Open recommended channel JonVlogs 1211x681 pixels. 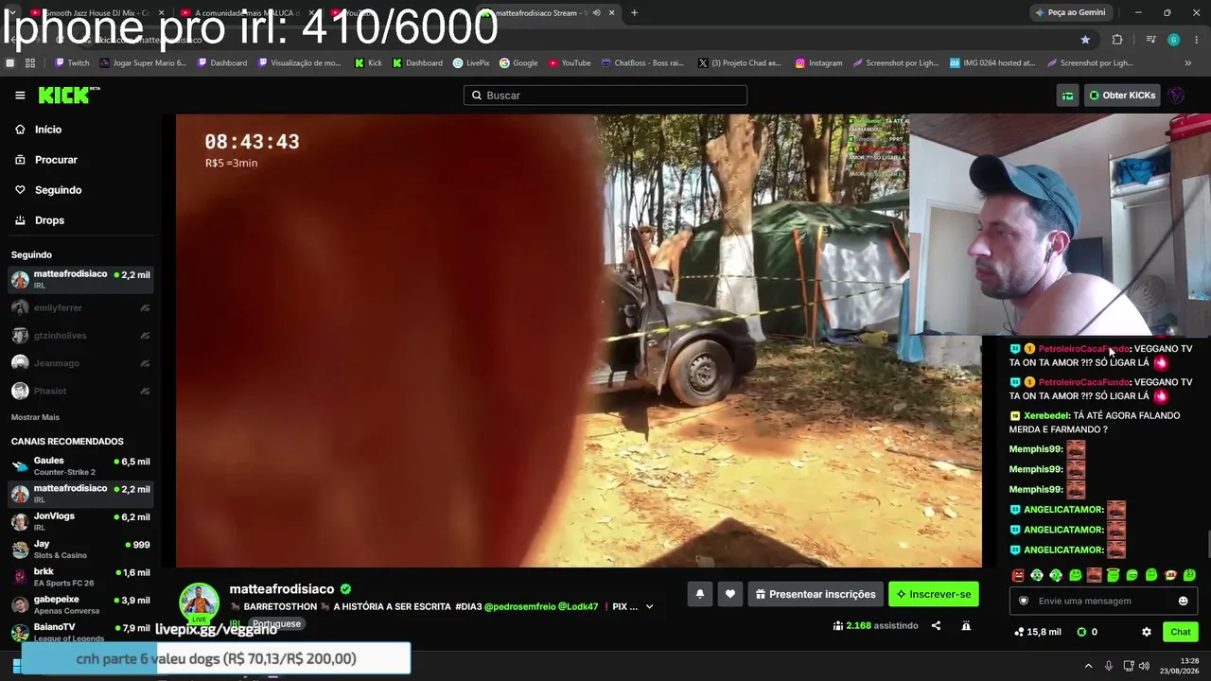(80, 521)
